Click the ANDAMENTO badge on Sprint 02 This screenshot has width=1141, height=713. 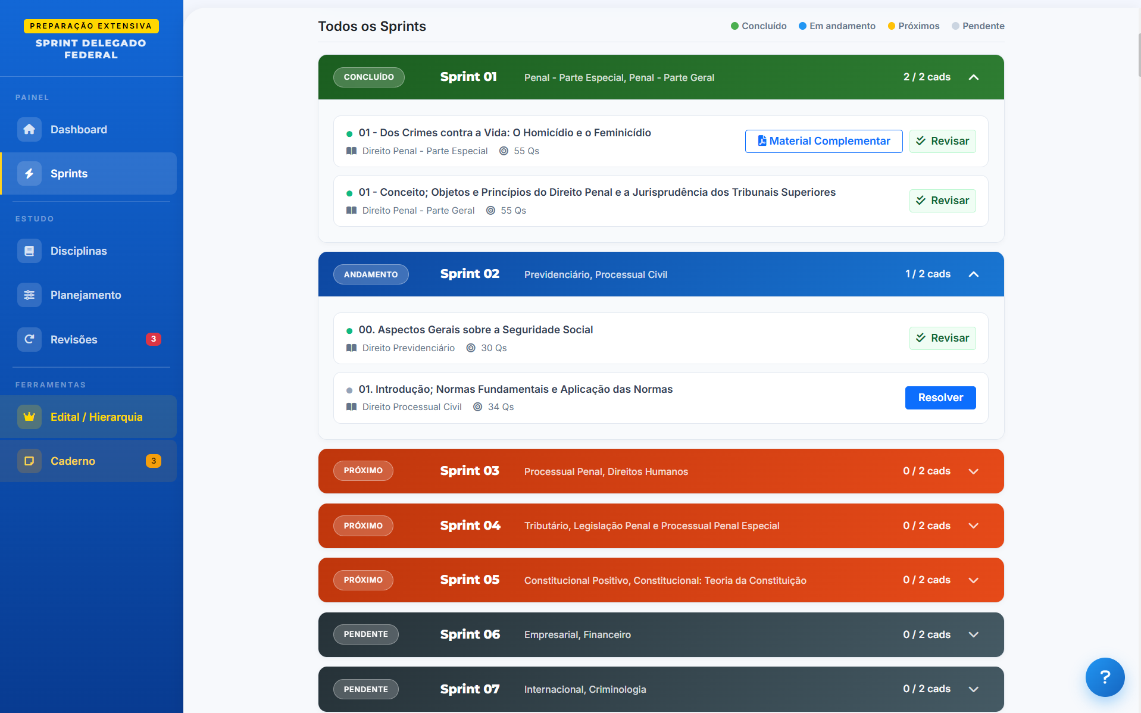click(371, 274)
